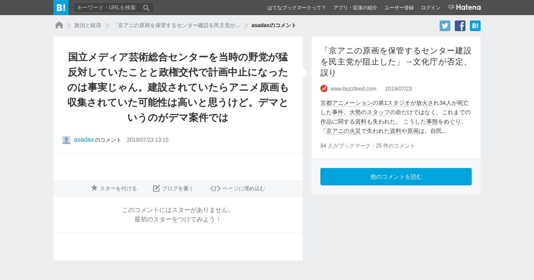Open 「京アニの原画を保管する…」 breadcrumb
Screen dimensions: 534x280
tap(176, 25)
